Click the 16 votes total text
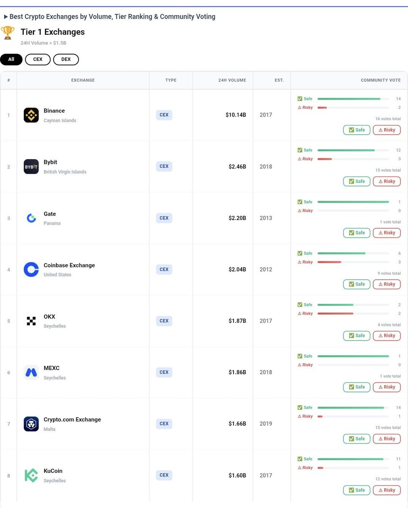This screenshot has height=508, width=408. click(x=388, y=119)
